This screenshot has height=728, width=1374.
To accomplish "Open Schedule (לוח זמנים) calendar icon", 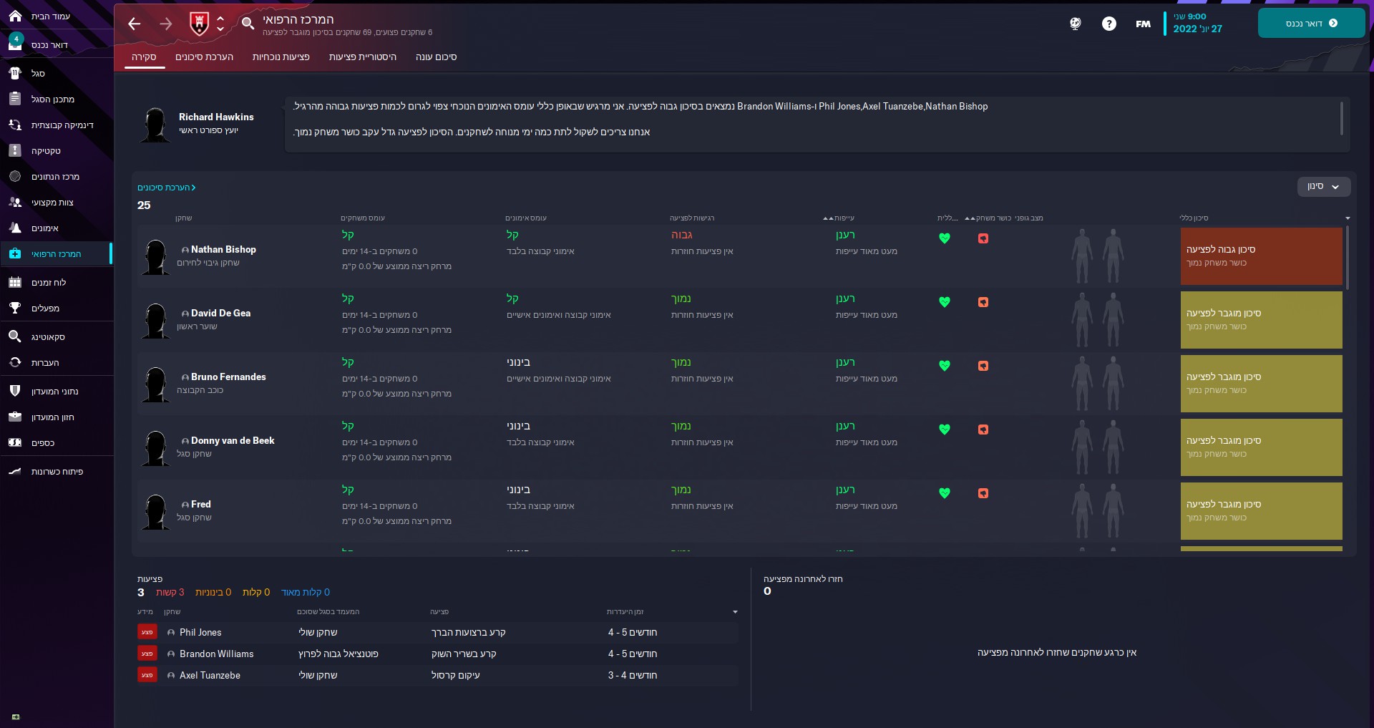I will click(15, 282).
